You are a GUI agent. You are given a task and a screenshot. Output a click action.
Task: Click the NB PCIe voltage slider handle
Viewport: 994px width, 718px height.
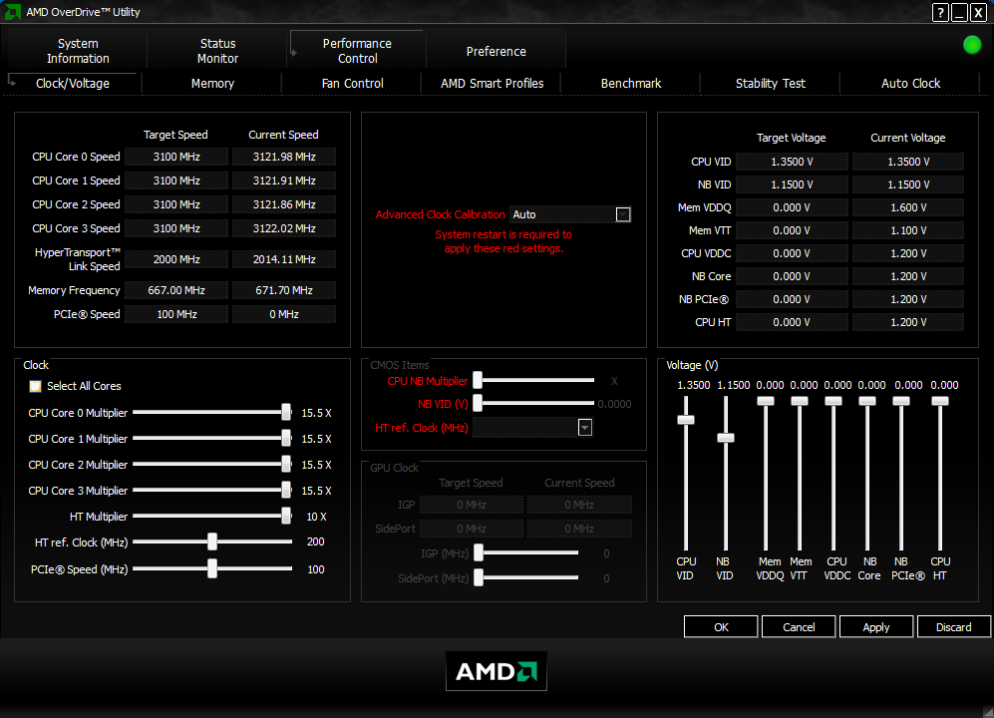(901, 401)
